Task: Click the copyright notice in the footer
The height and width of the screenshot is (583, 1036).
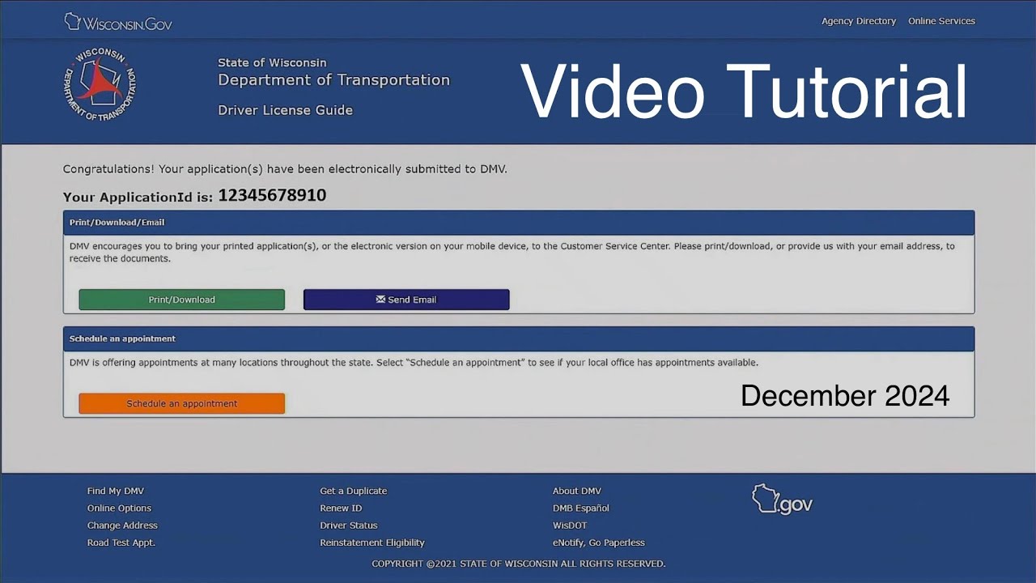Action: 519,564
